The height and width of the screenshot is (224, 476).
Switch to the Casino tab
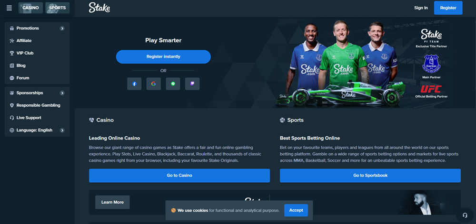[x=30, y=8]
